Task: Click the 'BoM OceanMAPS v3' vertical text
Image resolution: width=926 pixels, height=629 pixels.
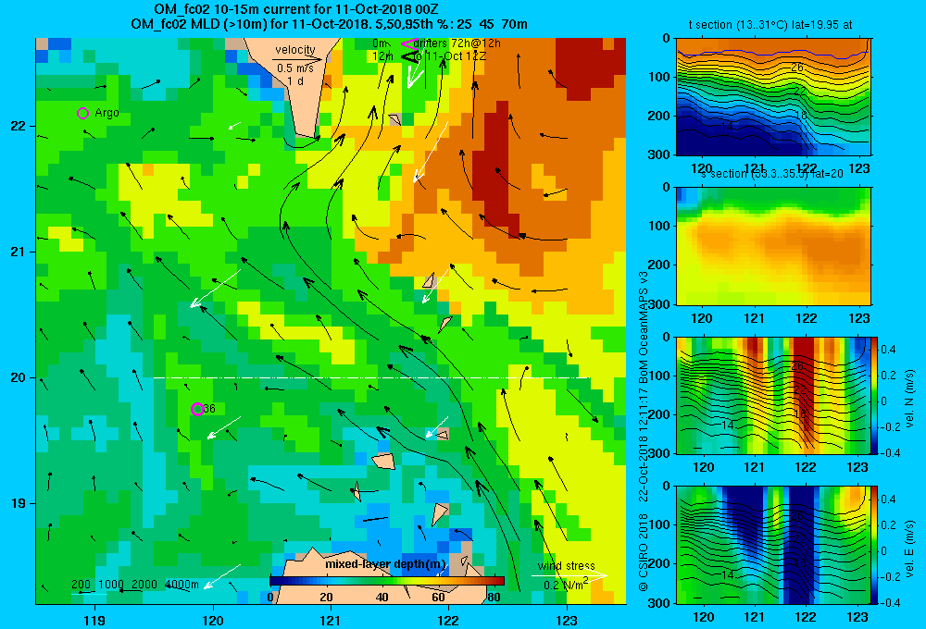Action: (644, 329)
